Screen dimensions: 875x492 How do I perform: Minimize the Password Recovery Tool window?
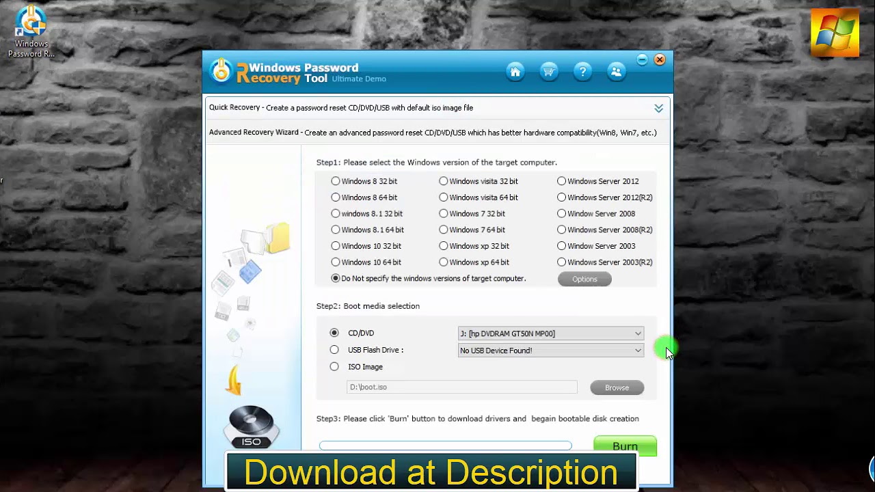(642, 60)
